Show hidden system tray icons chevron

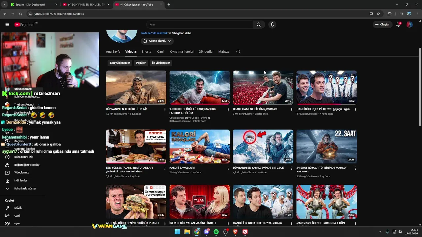380,232
